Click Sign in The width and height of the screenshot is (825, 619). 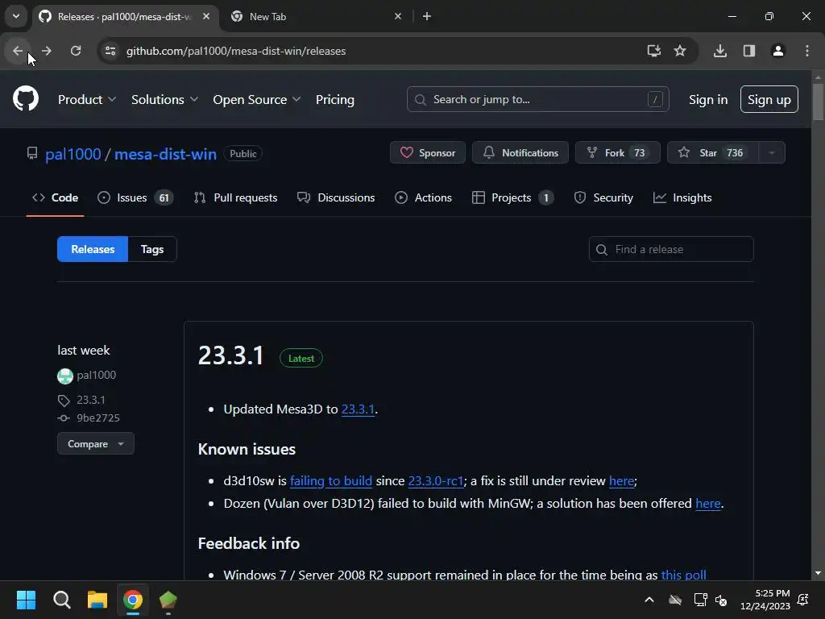[x=708, y=99]
